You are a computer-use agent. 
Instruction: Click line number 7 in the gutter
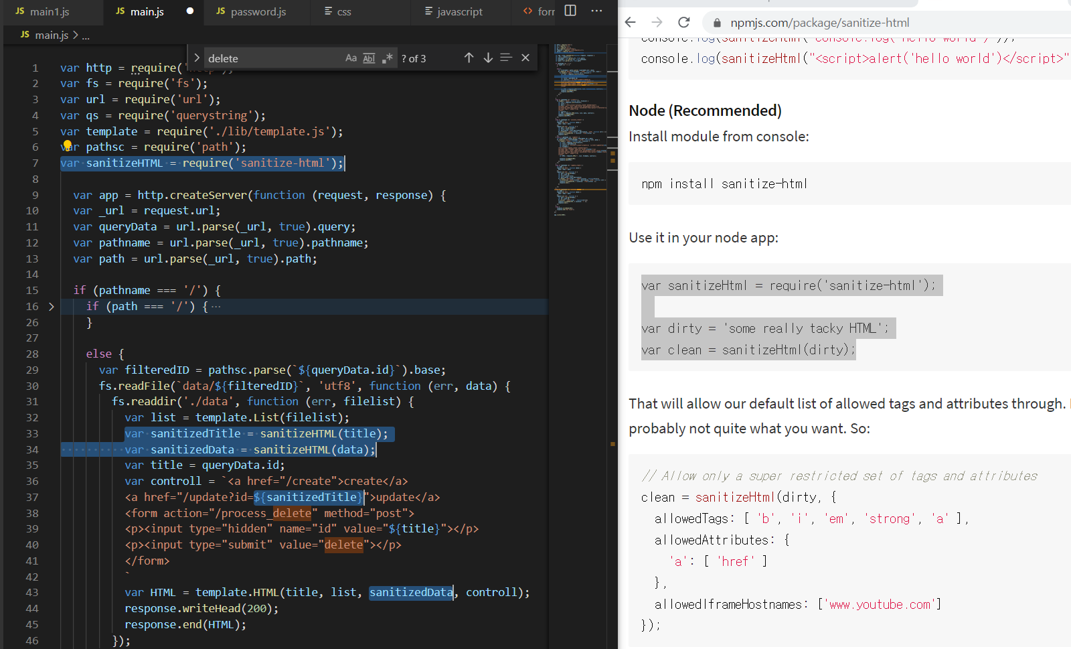[x=35, y=163]
